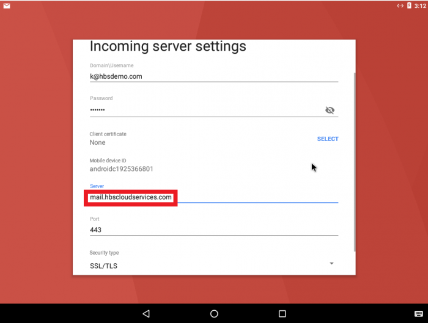This screenshot has width=428, height=323.
Task: Tap the Android Back navigation icon
Action: pos(146,313)
